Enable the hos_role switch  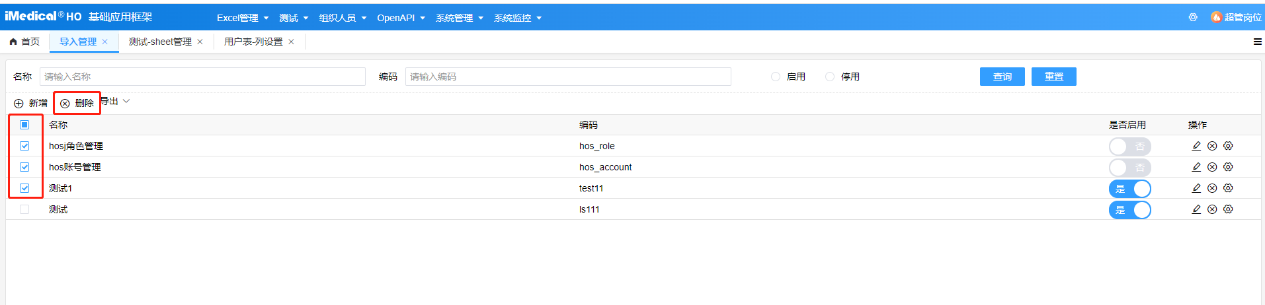coord(1129,147)
